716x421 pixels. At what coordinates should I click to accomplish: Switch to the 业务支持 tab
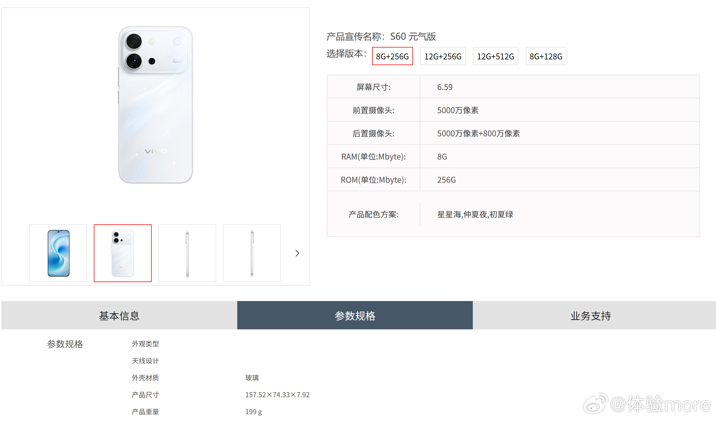pyautogui.click(x=594, y=315)
